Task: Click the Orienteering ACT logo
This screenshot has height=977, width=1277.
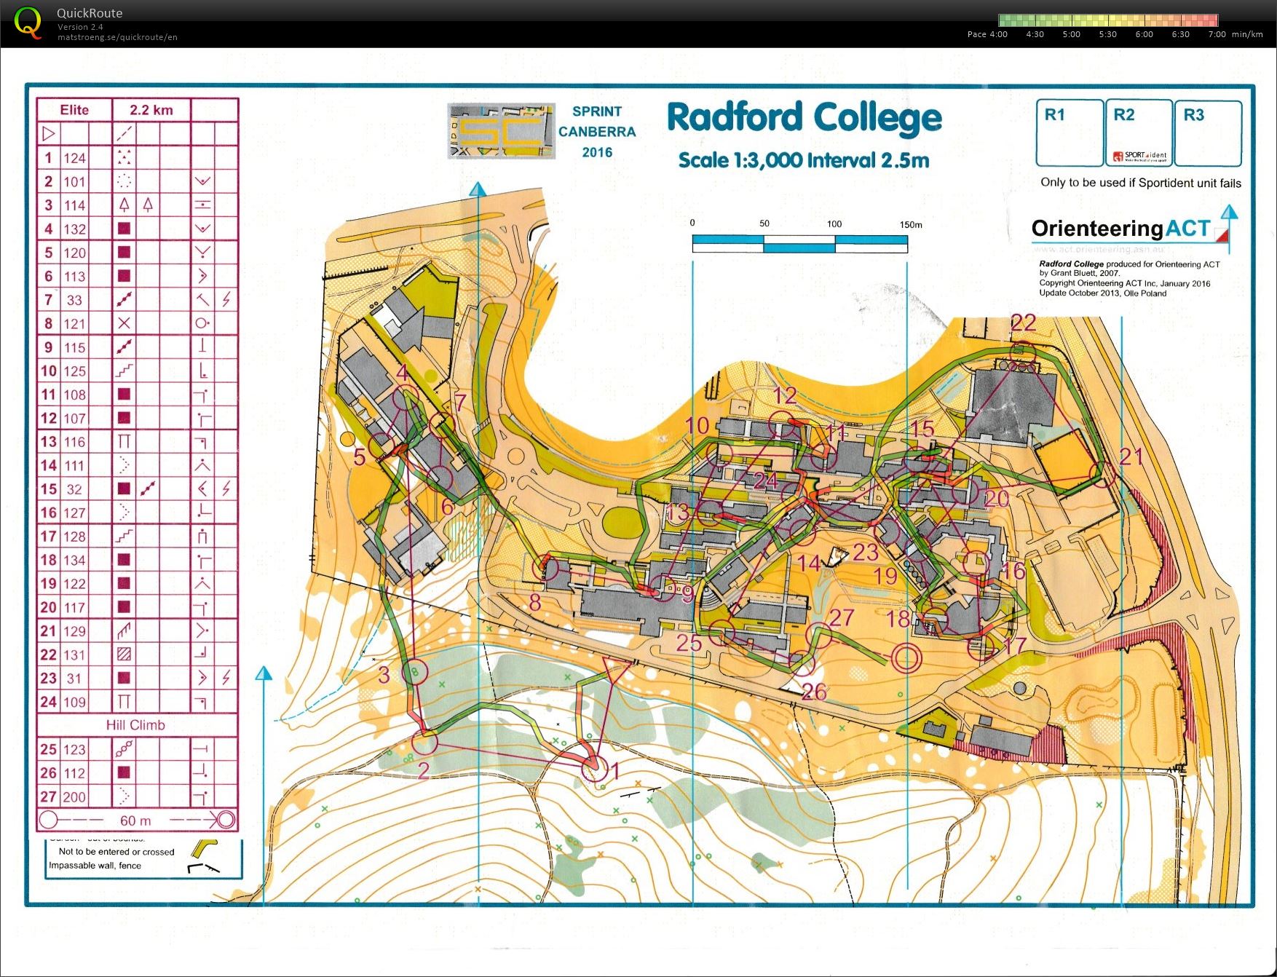Action: pos(1129,230)
